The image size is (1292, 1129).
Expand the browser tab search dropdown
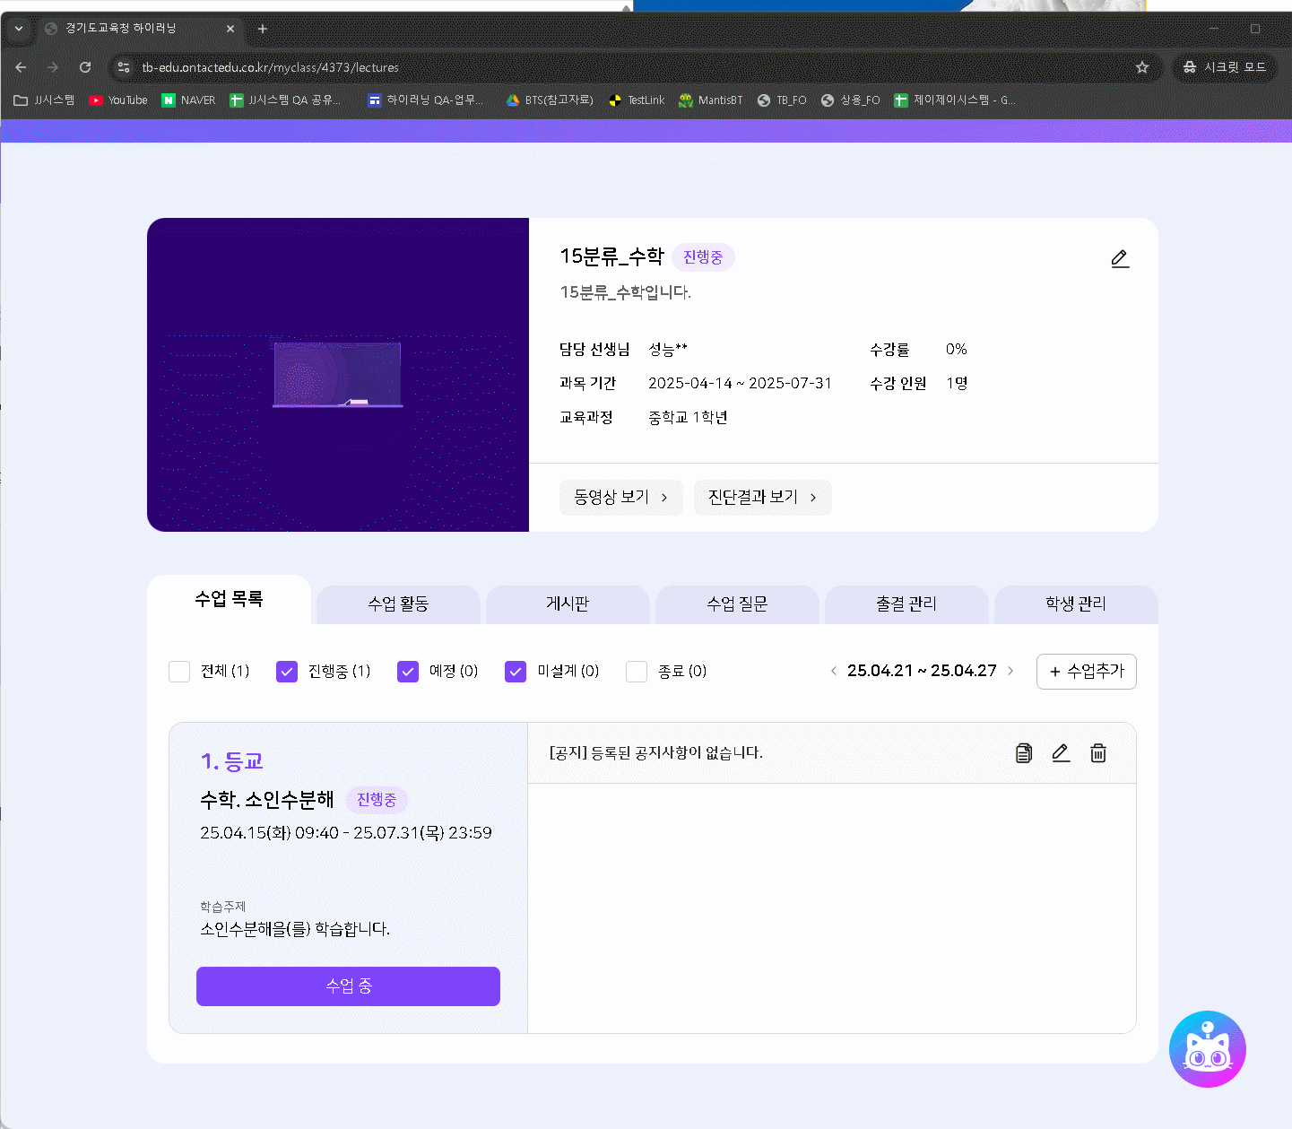(x=19, y=29)
